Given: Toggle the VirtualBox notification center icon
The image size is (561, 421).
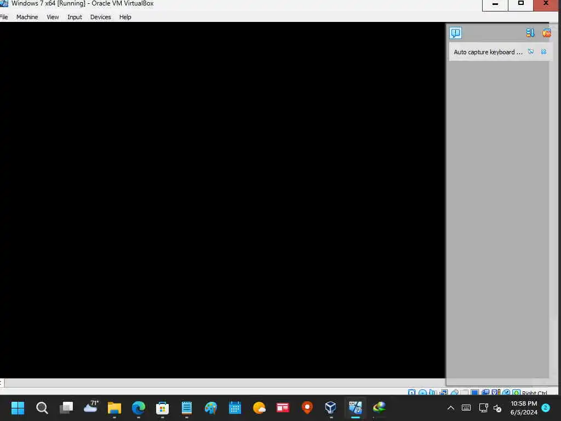Looking at the screenshot, I should pos(455,33).
